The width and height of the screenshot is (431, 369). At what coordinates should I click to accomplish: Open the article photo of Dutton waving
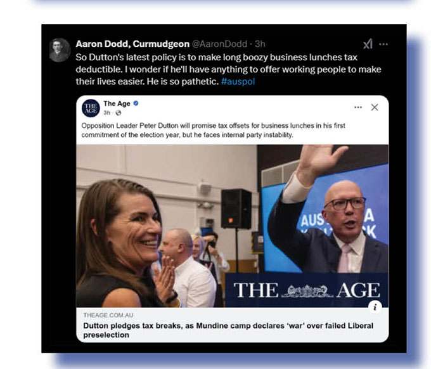click(x=232, y=226)
